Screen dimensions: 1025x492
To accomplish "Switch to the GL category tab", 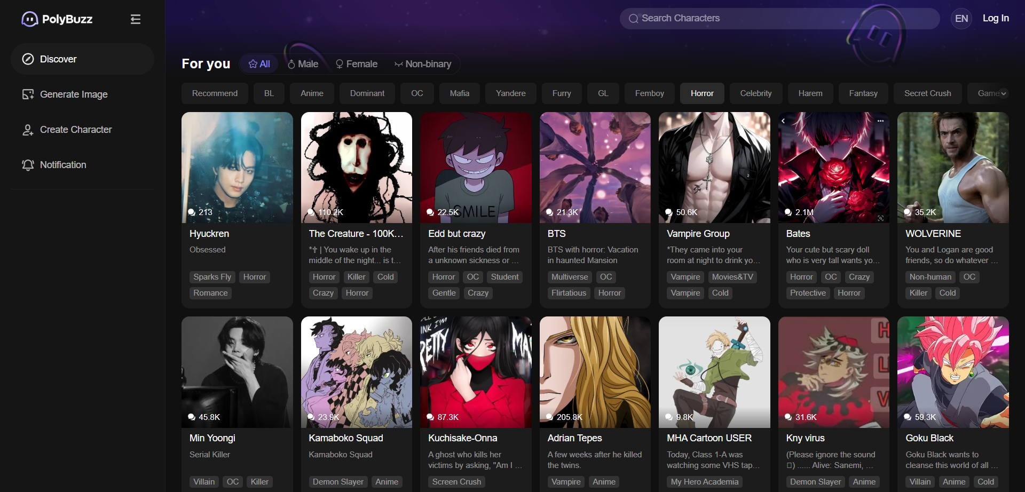I will point(603,93).
